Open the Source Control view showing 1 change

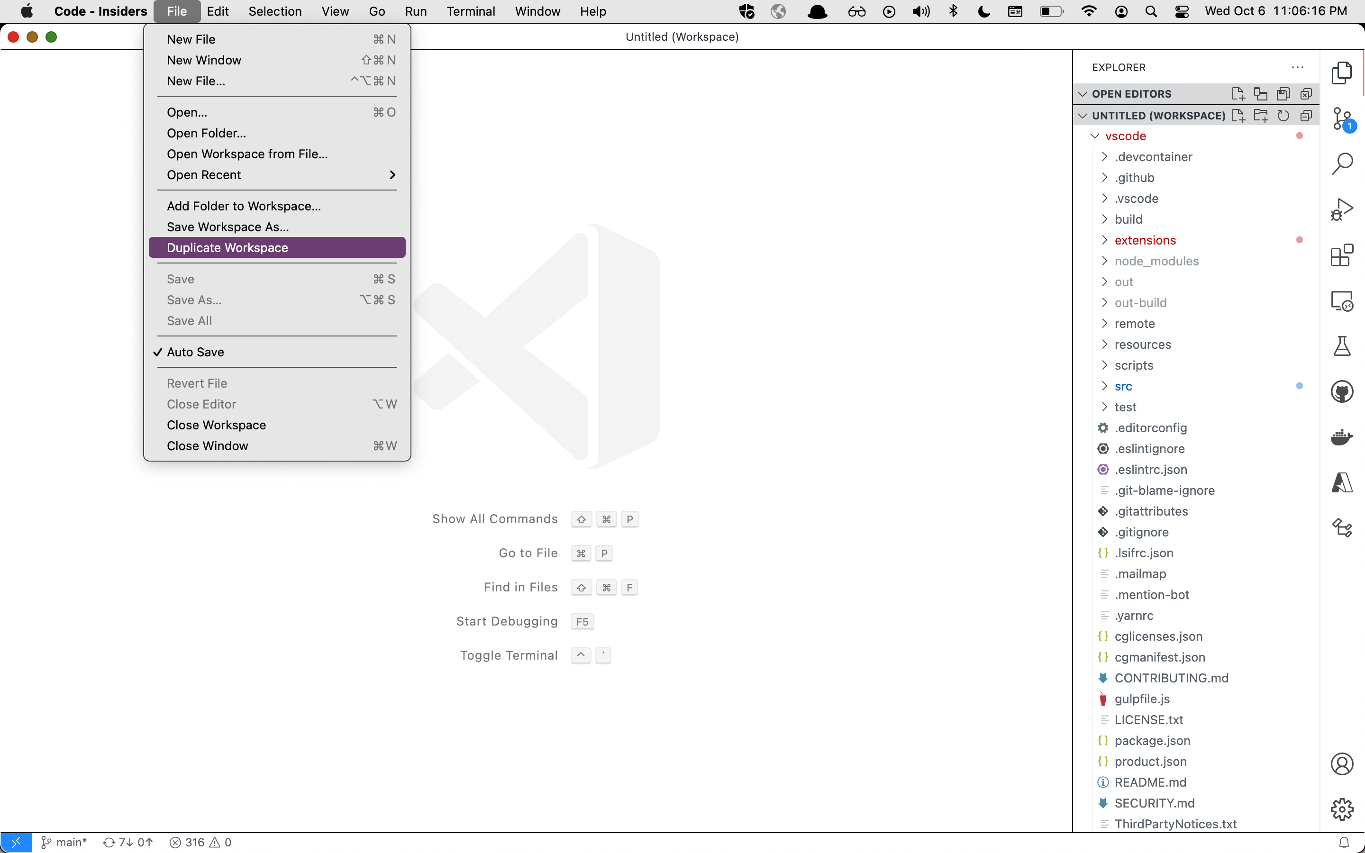(1341, 118)
